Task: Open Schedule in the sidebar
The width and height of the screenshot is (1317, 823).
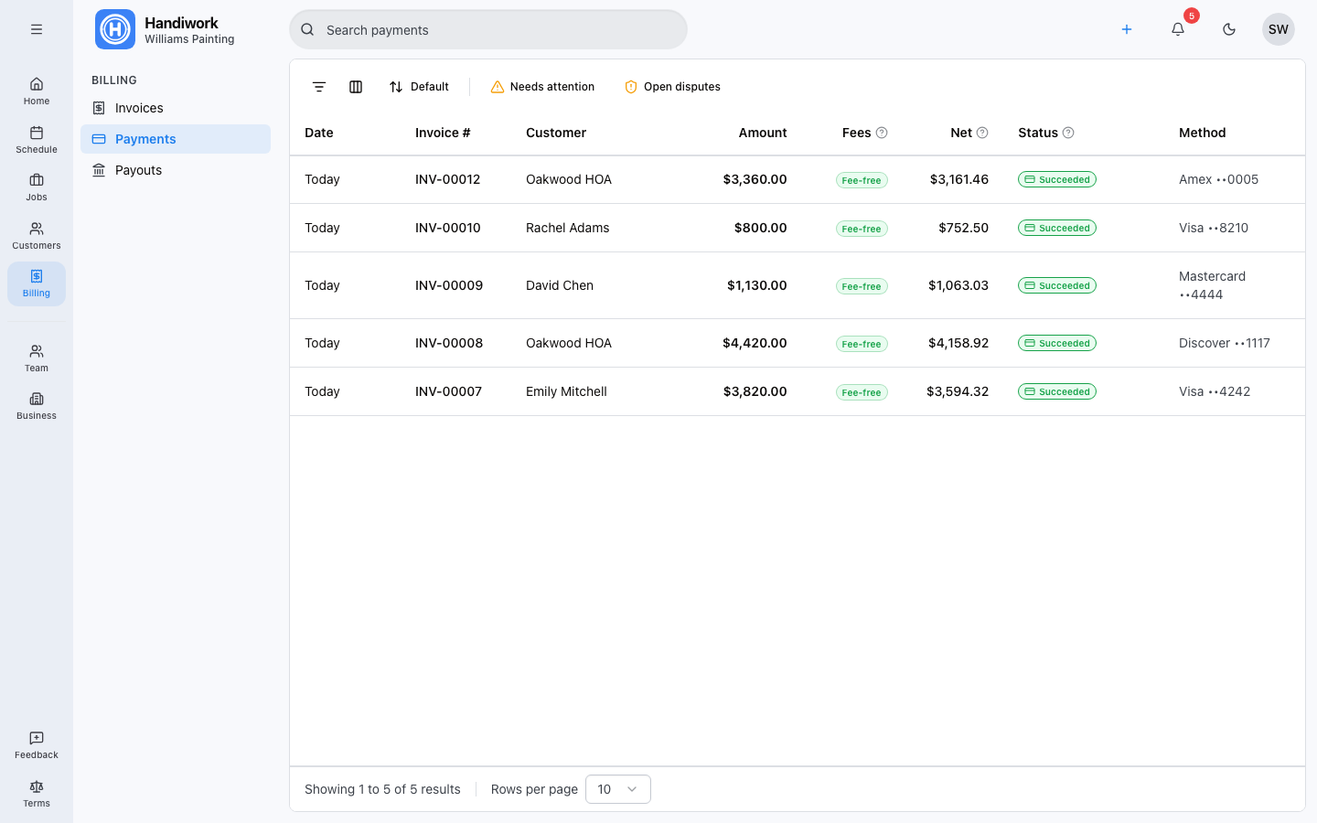Action: click(x=37, y=140)
